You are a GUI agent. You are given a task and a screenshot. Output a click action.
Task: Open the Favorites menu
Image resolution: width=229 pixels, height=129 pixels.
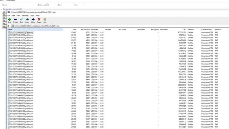[25, 15]
